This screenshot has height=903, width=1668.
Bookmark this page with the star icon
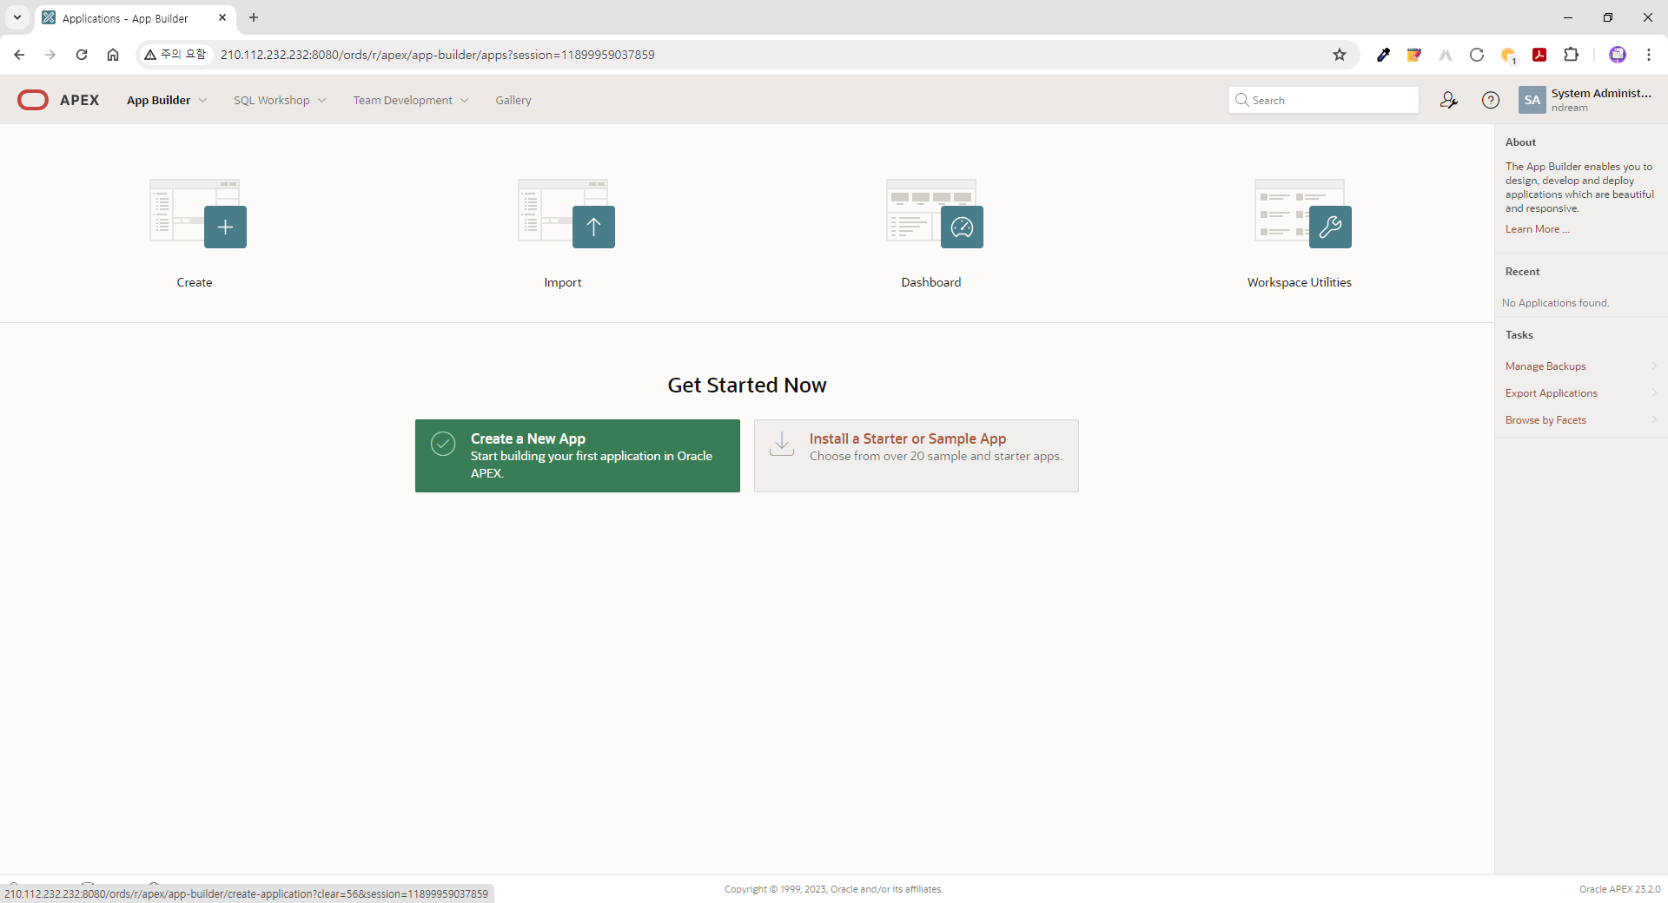coord(1340,55)
